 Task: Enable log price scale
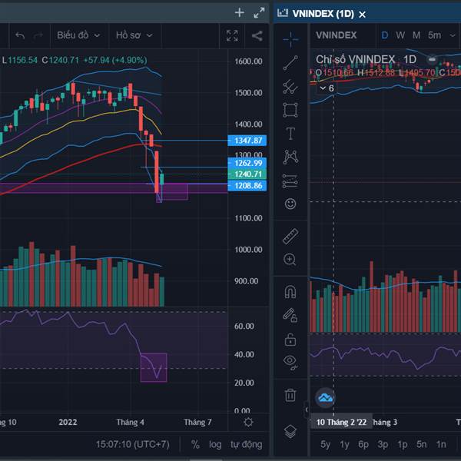click(215, 444)
